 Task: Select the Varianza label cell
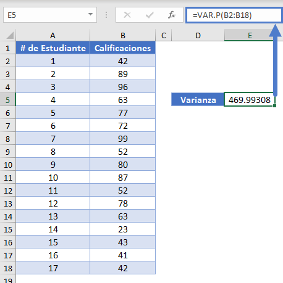tap(198, 100)
